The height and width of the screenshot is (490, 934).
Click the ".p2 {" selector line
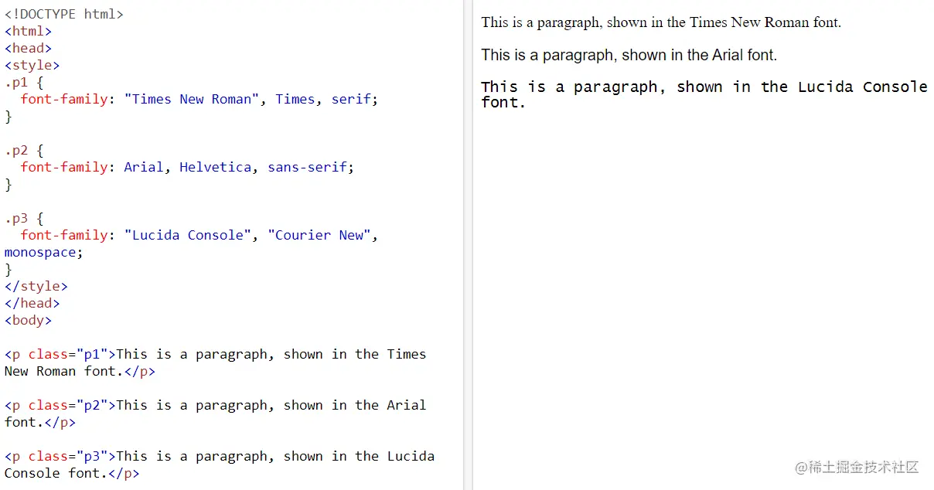point(24,150)
